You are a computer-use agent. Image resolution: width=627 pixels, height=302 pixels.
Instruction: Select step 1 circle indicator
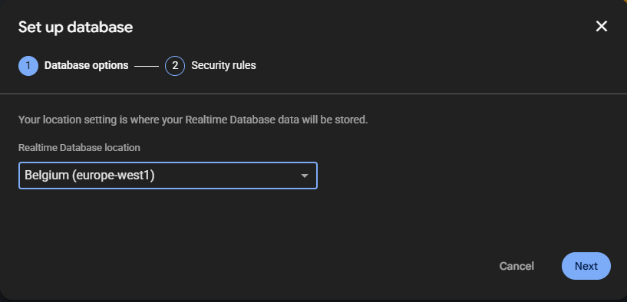[28, 66]
